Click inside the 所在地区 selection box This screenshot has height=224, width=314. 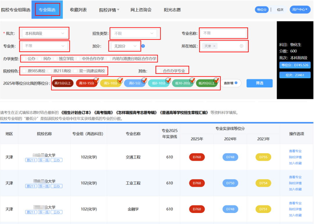(224, 46)
